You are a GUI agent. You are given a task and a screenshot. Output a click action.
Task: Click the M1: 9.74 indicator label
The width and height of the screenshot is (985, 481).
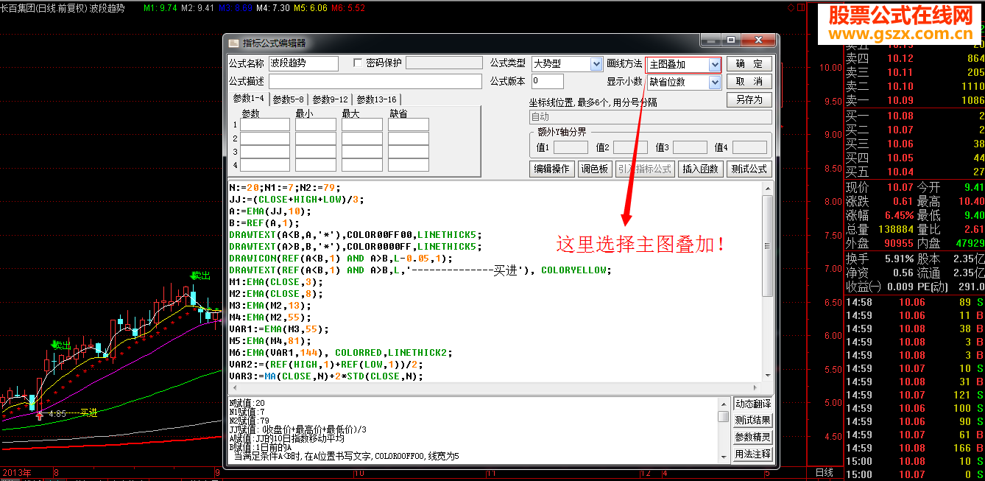click(160, 7)
